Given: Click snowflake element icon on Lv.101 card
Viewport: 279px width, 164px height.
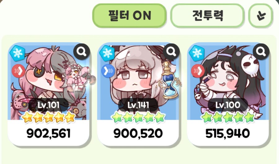Looking at the screenshot, I should pos(17,53).
